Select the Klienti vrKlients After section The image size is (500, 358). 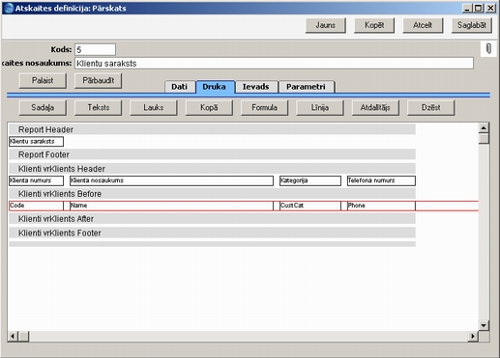tap(212, 219)
